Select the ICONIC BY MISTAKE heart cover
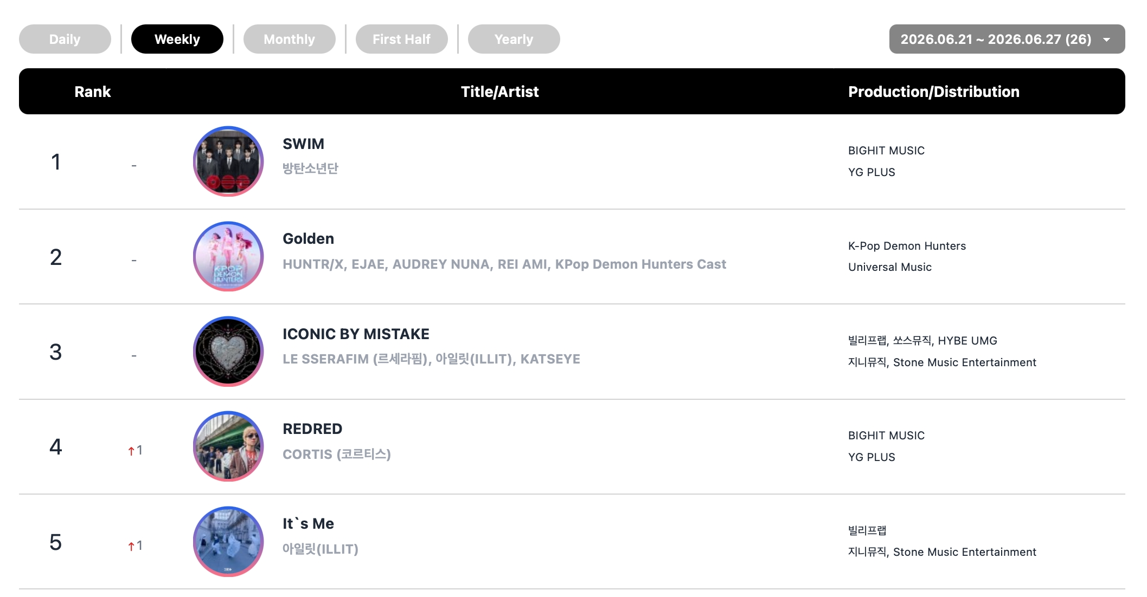The image size is (1147, 597). click(x=228, y=351)
